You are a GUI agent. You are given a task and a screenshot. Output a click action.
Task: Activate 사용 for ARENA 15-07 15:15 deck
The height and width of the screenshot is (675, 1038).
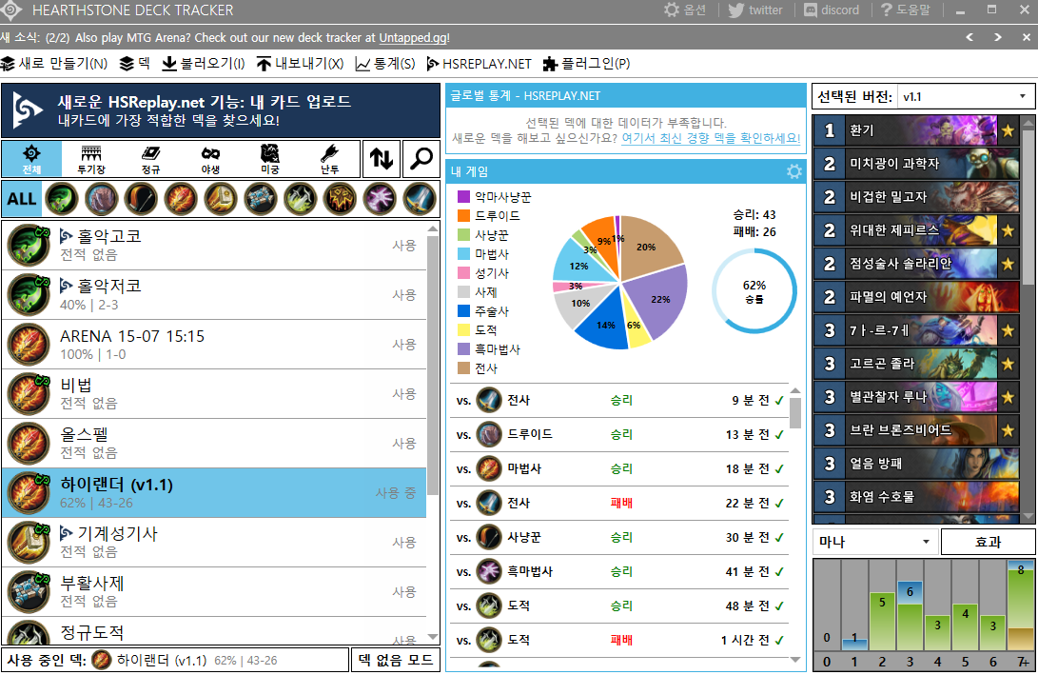403,345
